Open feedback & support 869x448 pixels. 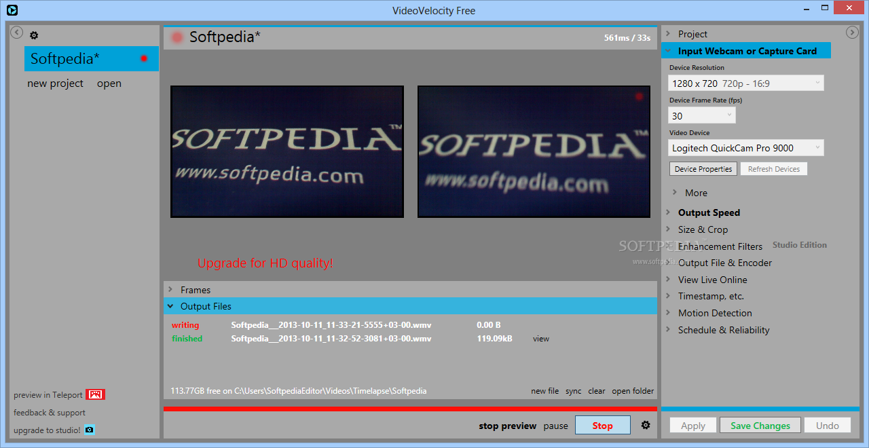pyautogui.click(x=50, y=412)
